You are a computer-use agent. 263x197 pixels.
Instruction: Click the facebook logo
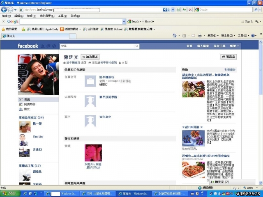point(28,46)
